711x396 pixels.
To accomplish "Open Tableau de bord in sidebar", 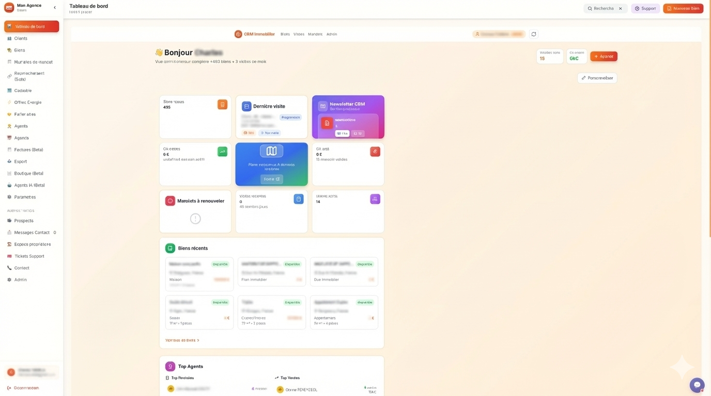I will pos(32,26).
